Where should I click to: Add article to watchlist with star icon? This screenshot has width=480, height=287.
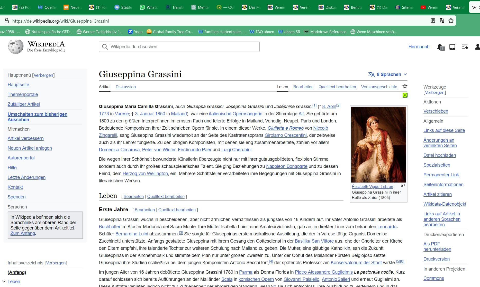click(x=405, y=86)
